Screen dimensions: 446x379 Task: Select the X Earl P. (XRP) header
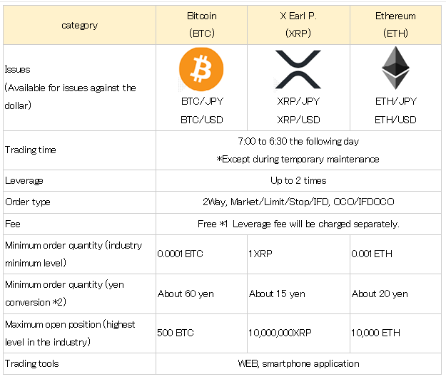(298, 25)
